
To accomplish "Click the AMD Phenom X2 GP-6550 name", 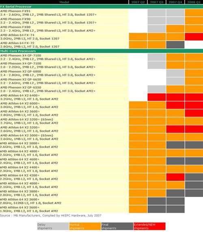I will coord(21,87).
